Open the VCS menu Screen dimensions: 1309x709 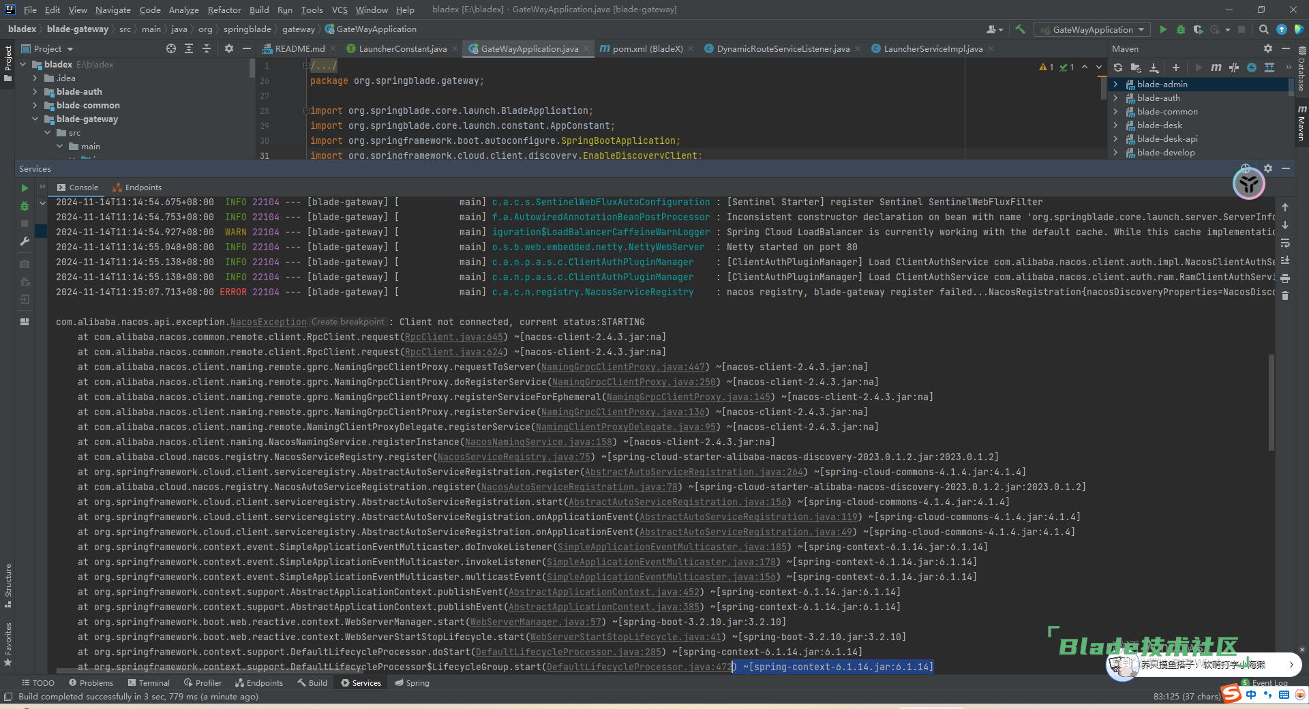340,10
